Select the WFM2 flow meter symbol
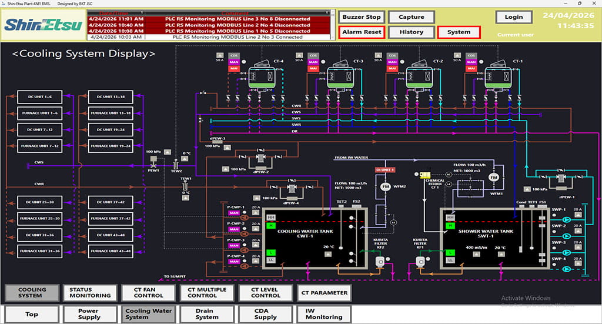 click(x=386, y=187)
